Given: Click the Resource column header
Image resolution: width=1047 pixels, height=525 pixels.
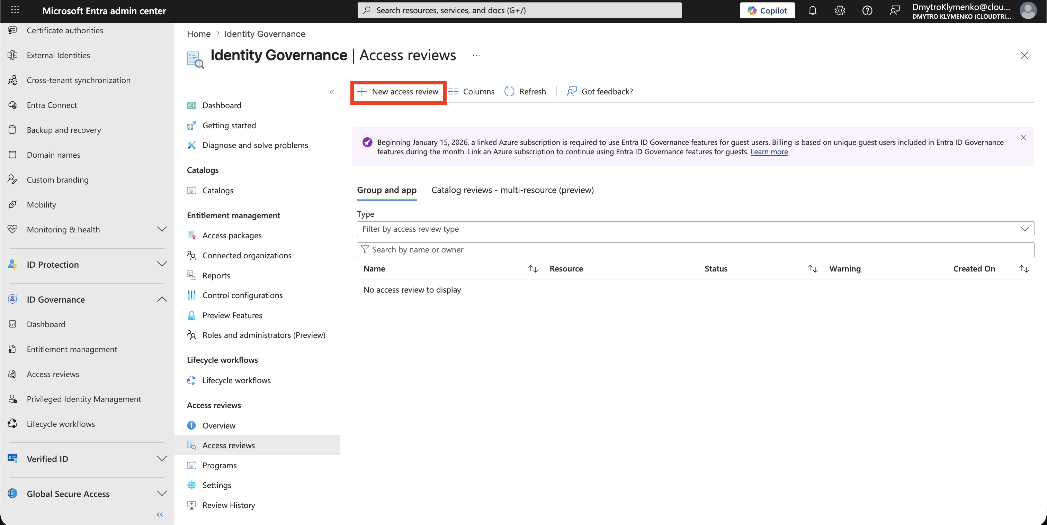Looking at the screenshot, I should click(x=566, y=269).
